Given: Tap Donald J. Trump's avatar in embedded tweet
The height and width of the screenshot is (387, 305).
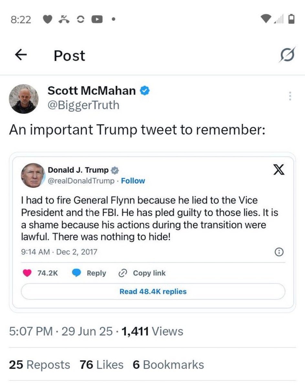Looking at the screenshot, I should tap(33, 175).
